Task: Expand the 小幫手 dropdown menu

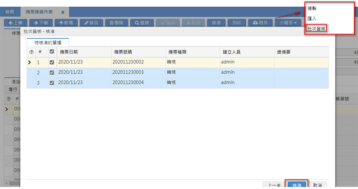Action: (288, 23)
